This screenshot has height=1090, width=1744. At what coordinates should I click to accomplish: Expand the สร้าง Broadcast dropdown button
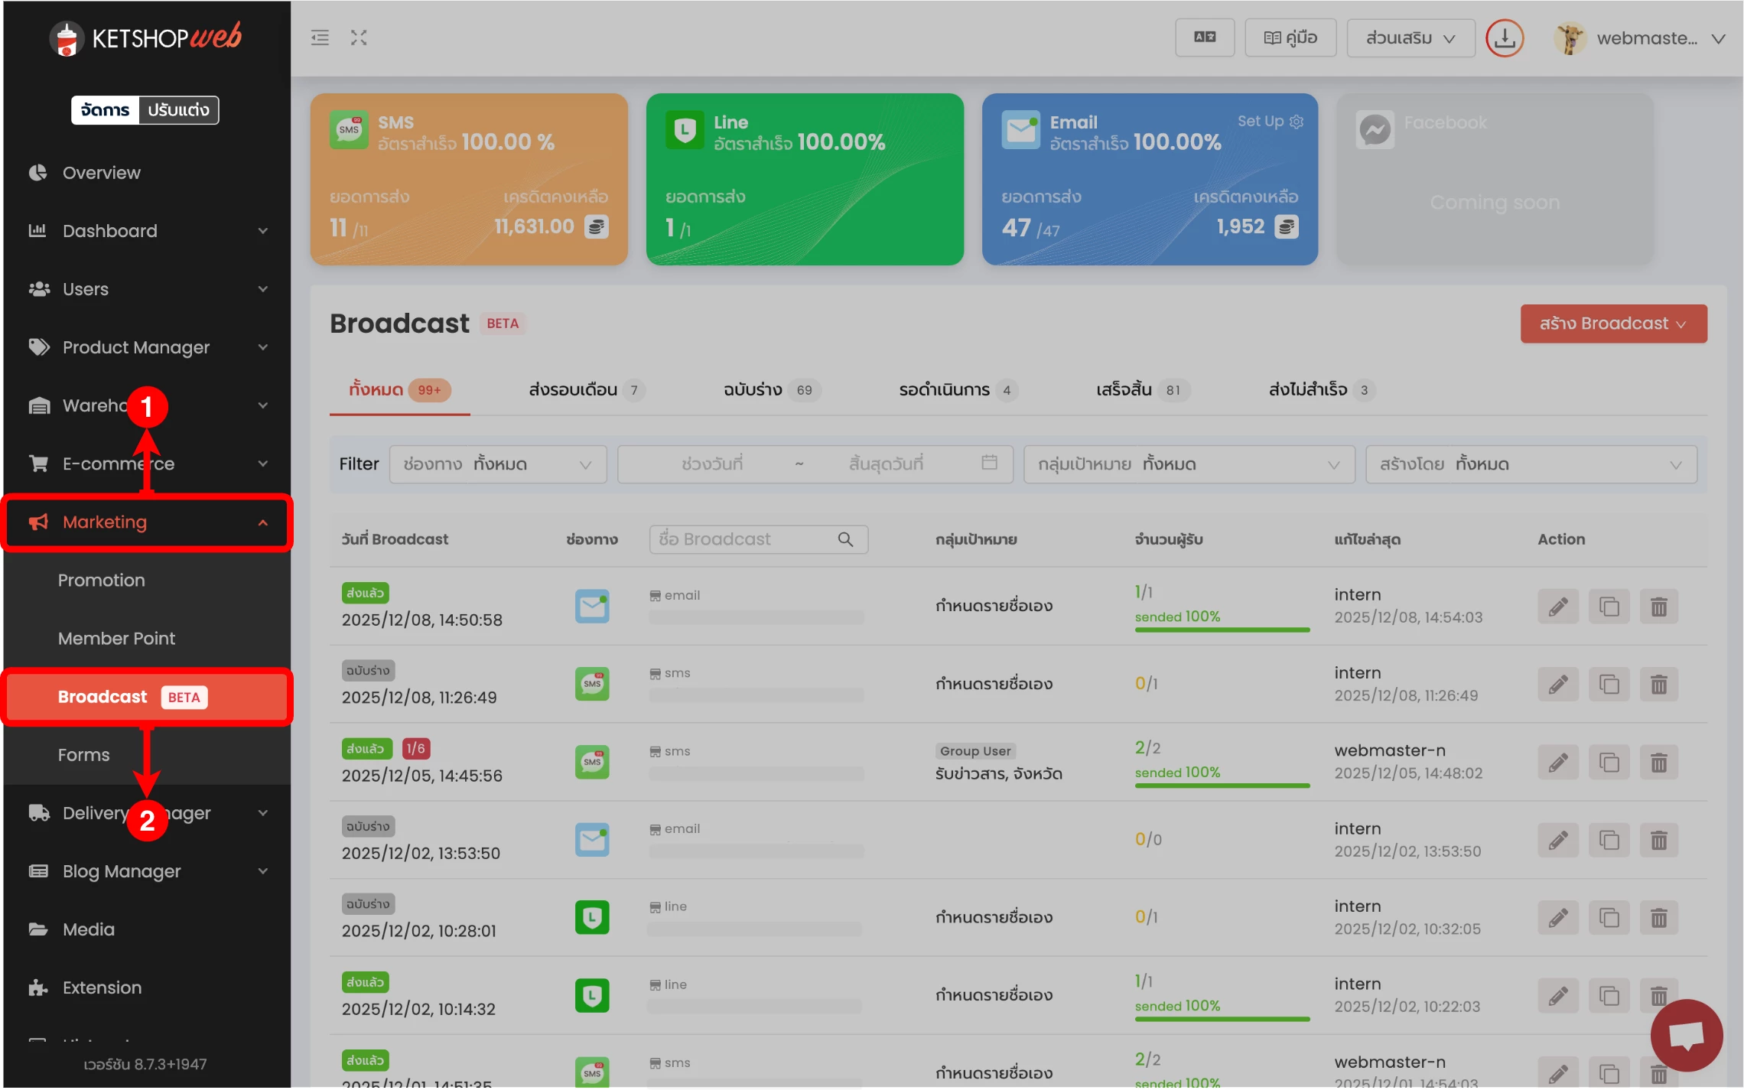(1612, 324)
